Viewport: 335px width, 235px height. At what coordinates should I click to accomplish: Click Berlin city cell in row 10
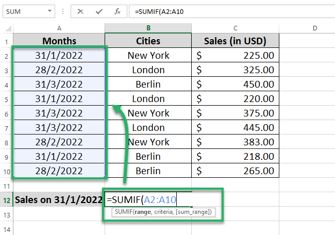point(148,171)
